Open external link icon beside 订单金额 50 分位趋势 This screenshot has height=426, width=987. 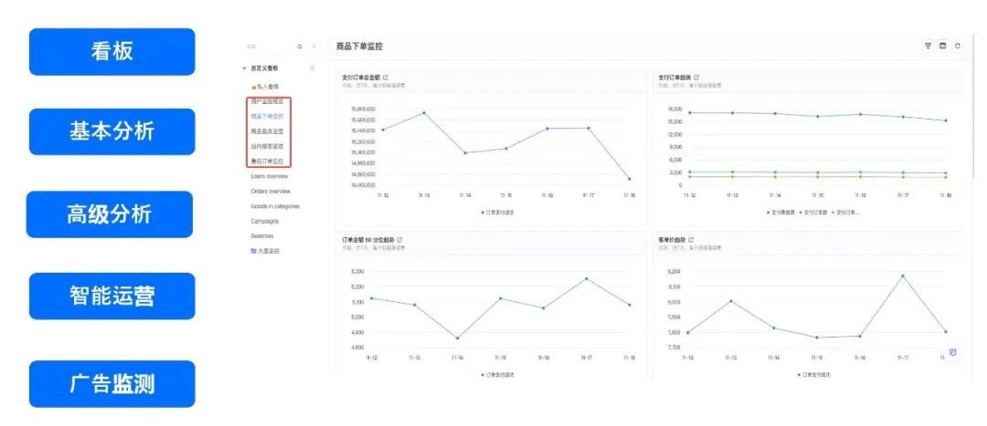(399, 240)
